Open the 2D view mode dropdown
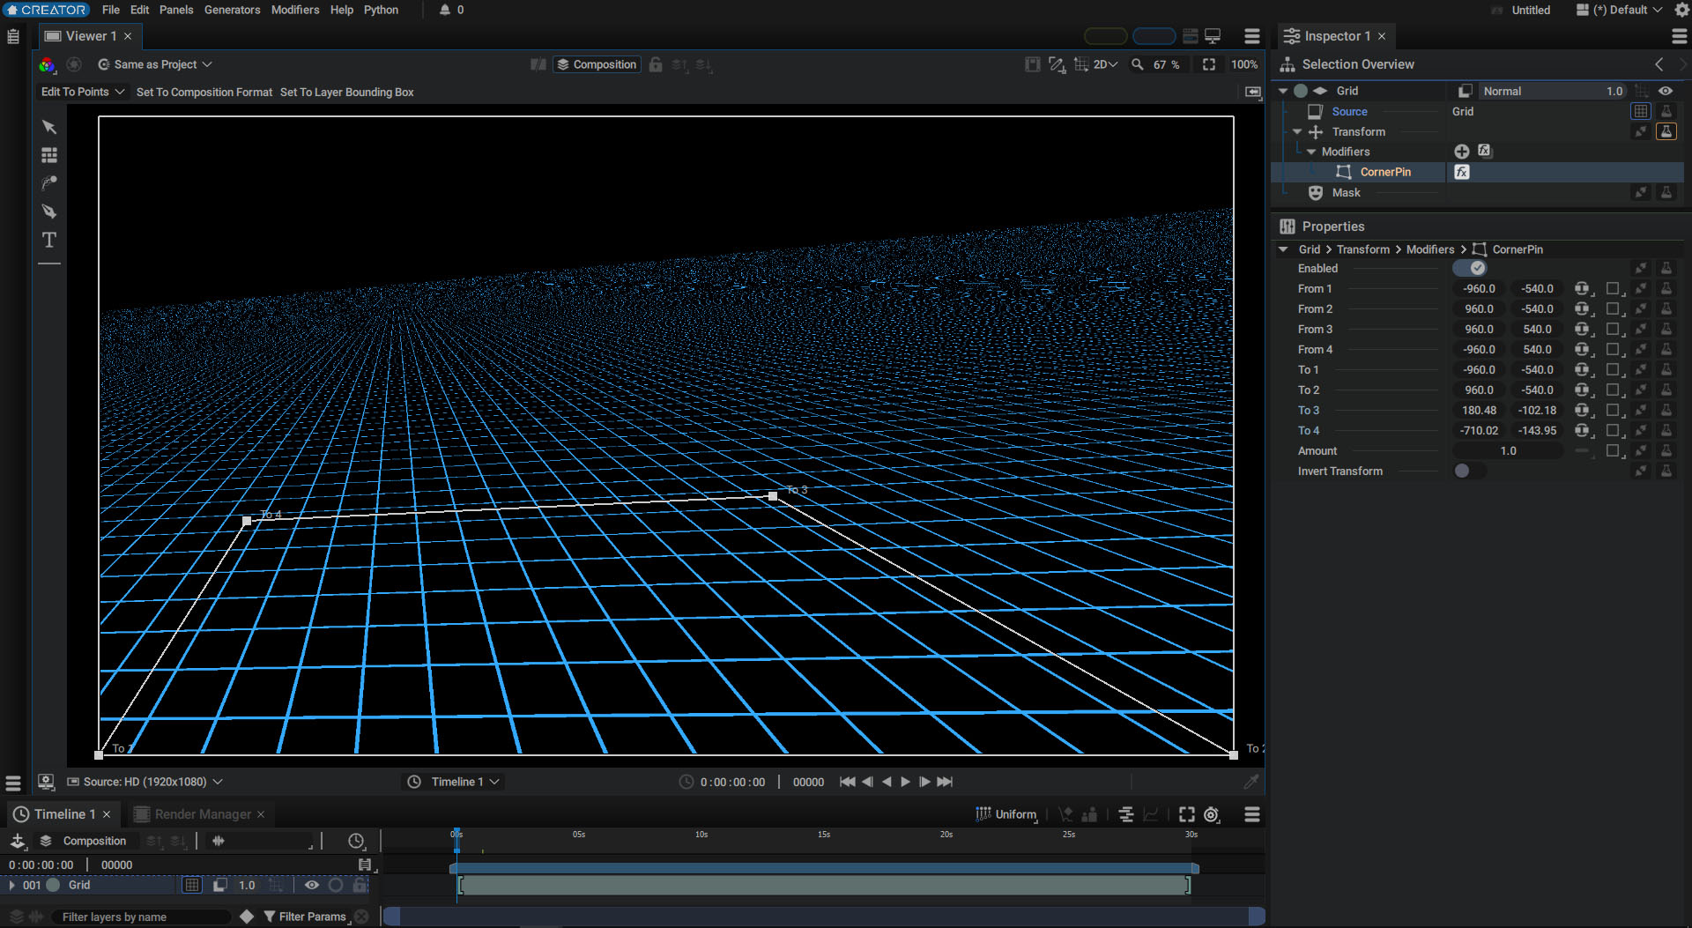This screenshot has height=928, width=1692. coord(1105,64)
